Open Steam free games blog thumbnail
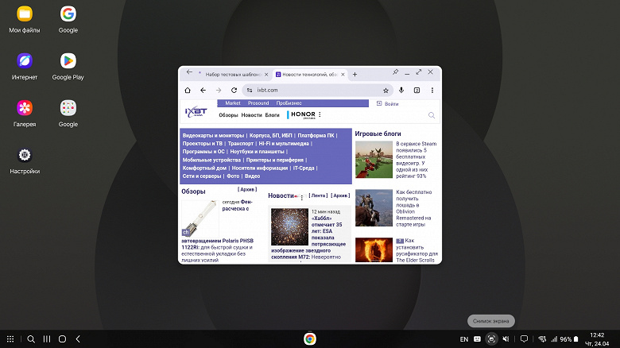 [374, 160]
